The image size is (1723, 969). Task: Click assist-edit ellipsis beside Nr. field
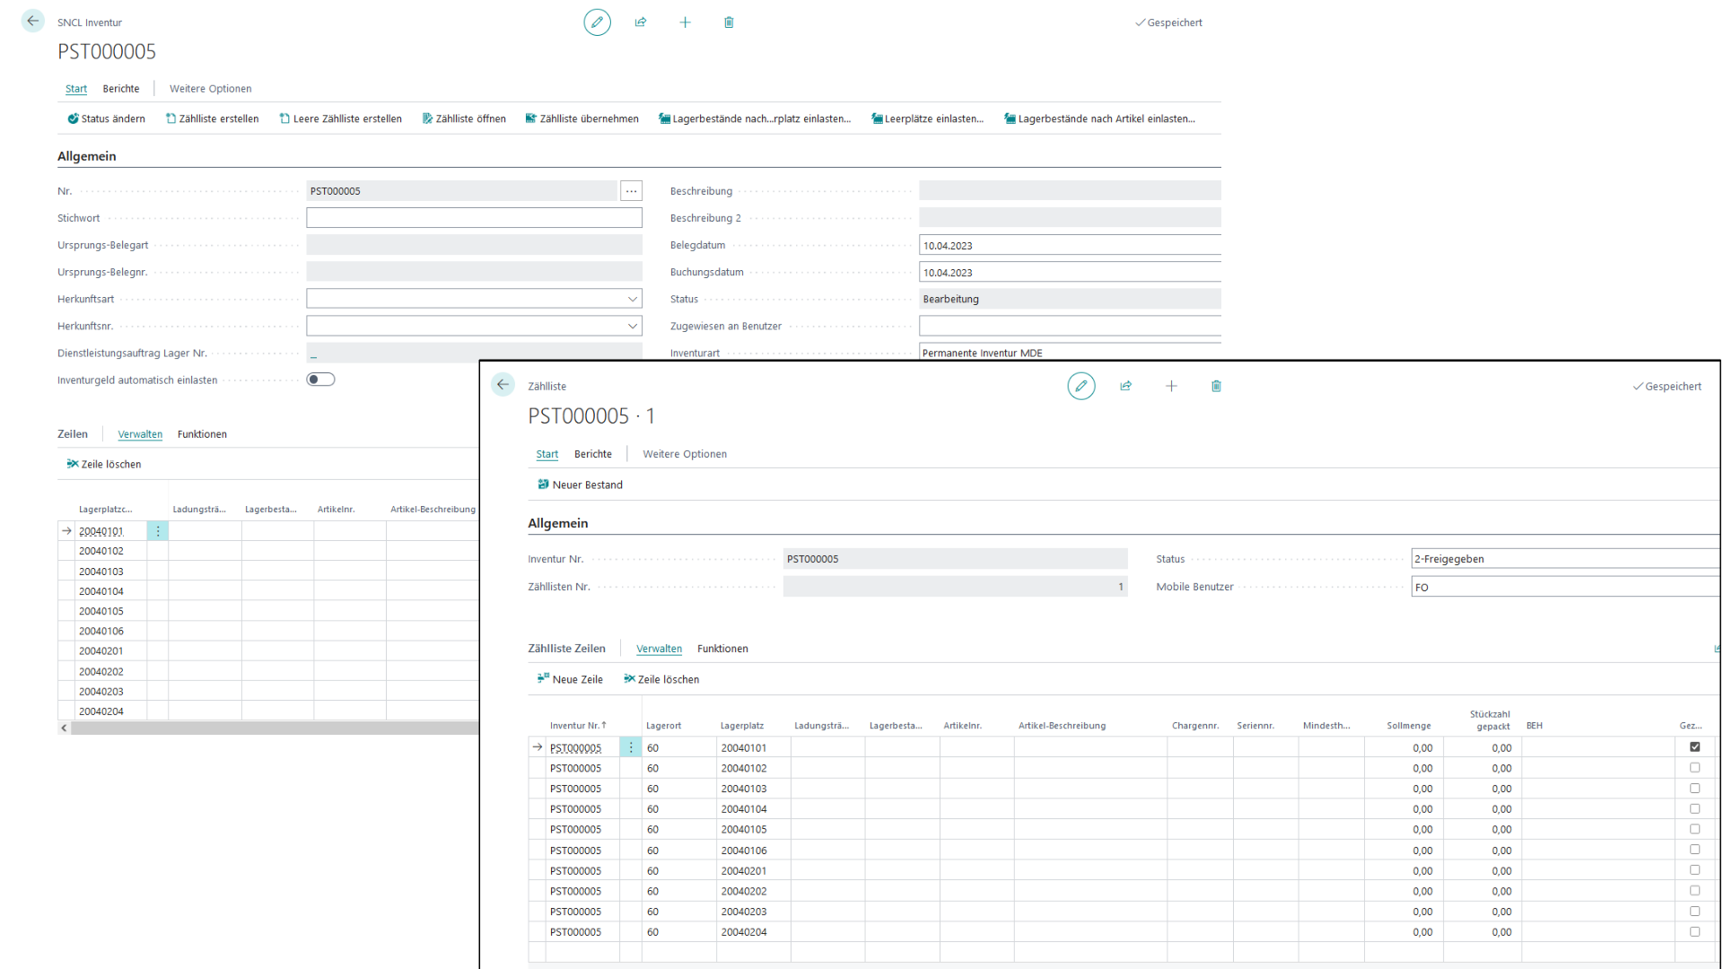coord(632,191)
